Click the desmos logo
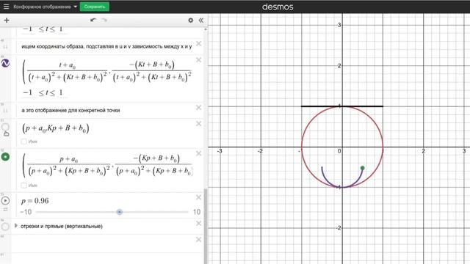Image resolution: width=470 pixels, height=264 pixels. (x=278, y=7)
